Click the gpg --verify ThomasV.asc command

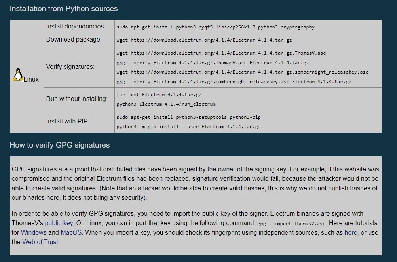[213, 63]
